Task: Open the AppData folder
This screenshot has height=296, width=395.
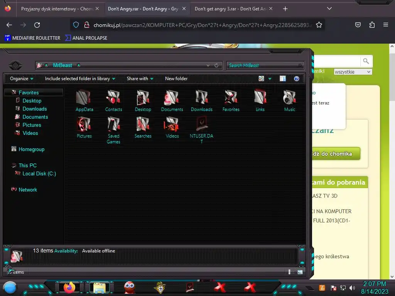Action: coord(84,101)
